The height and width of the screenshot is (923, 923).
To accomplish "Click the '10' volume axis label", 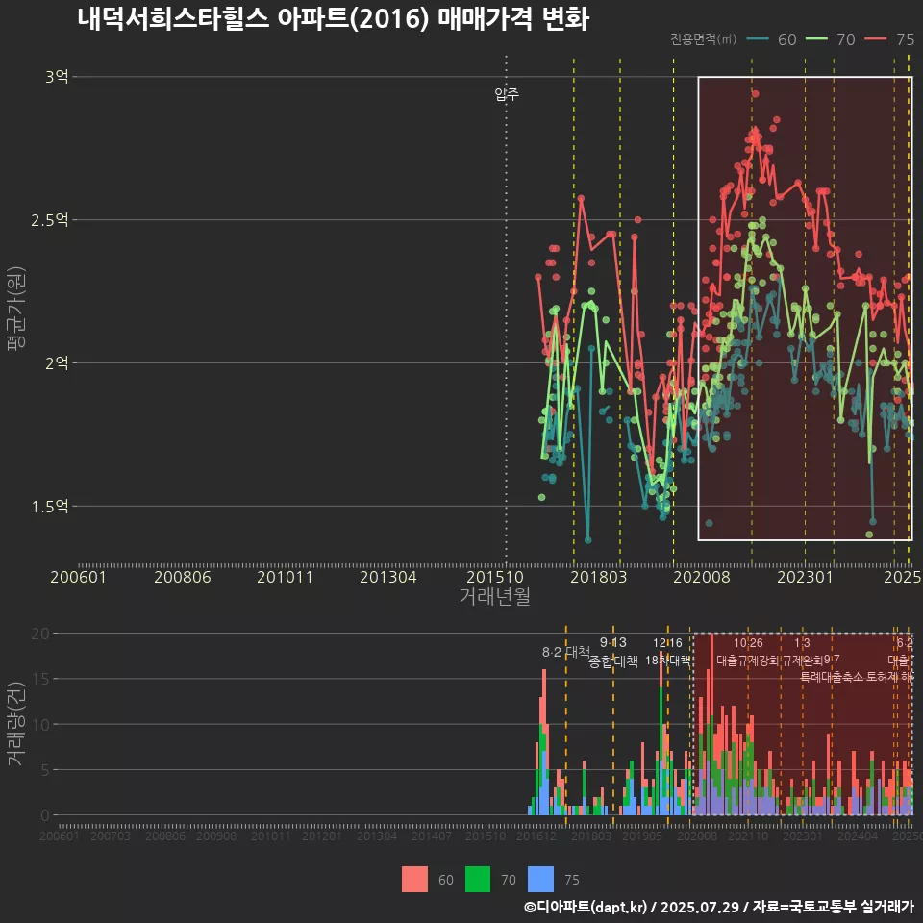I will tap(40, 725).
